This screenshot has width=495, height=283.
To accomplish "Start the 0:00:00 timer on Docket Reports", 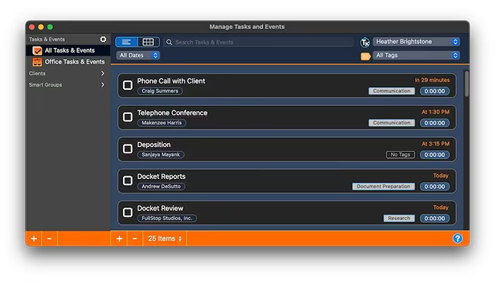I will 434,187.
